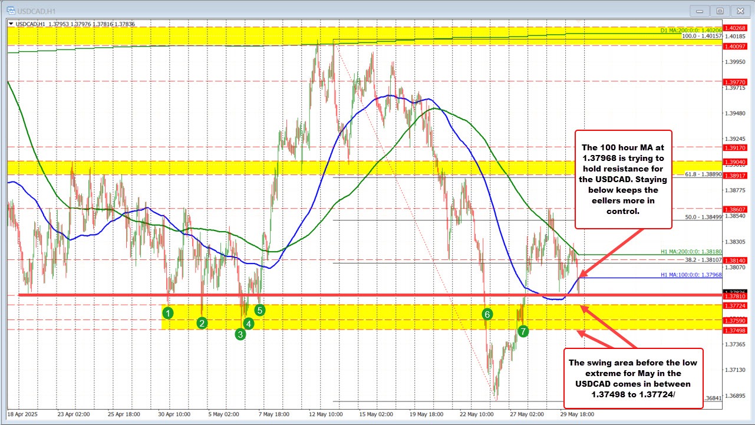Select green numbered marker circle 2
The width and height of the screenshot is (755, 425).
(x=202, y=323)
